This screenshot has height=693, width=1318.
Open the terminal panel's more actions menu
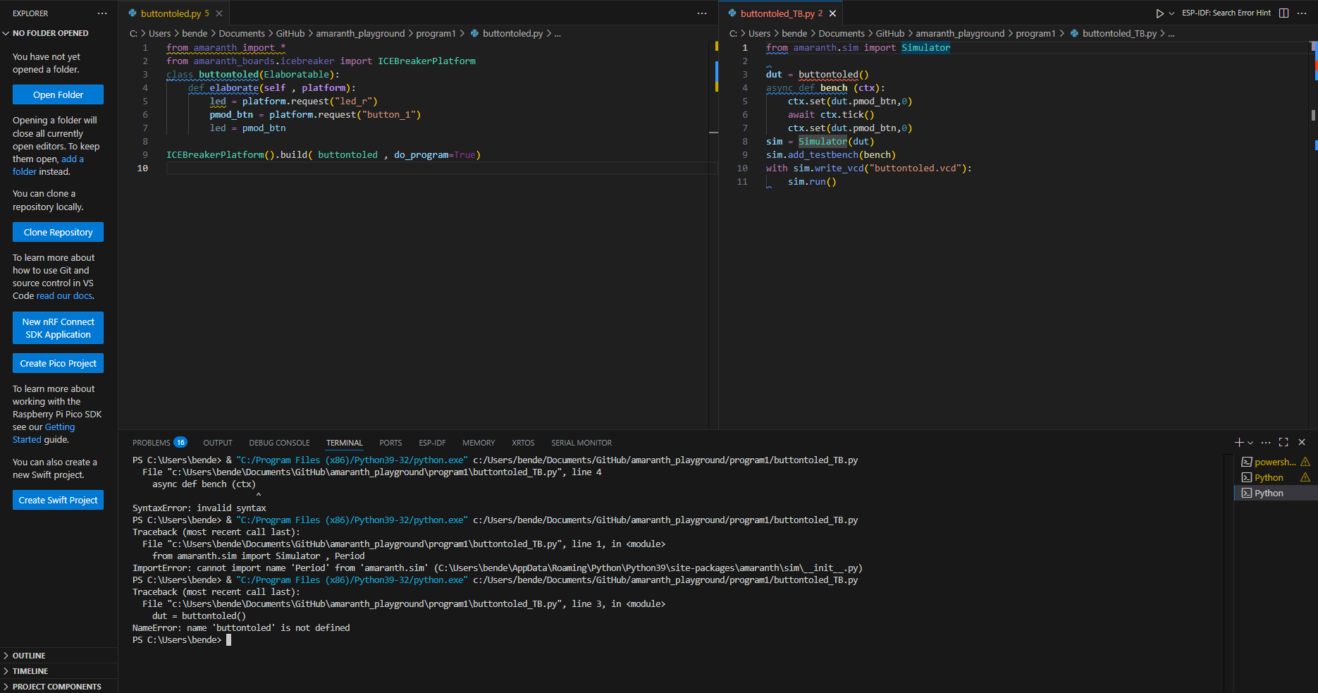pyautogui.click(x=1266, y=443)
